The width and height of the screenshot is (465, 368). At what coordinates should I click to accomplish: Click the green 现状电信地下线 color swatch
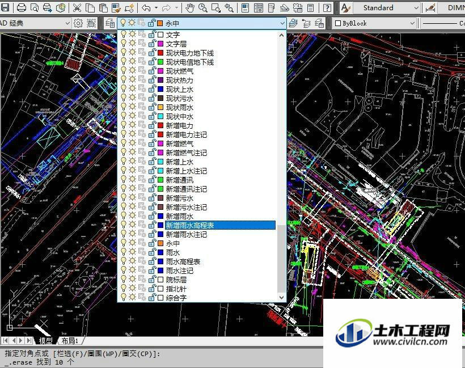point(160,62)
